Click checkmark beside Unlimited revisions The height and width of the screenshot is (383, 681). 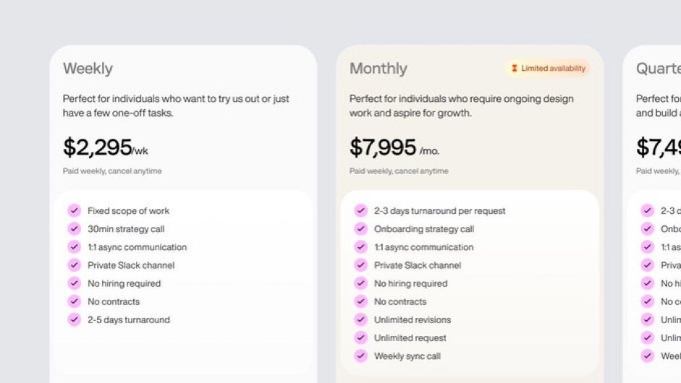(x=360, y=319)
